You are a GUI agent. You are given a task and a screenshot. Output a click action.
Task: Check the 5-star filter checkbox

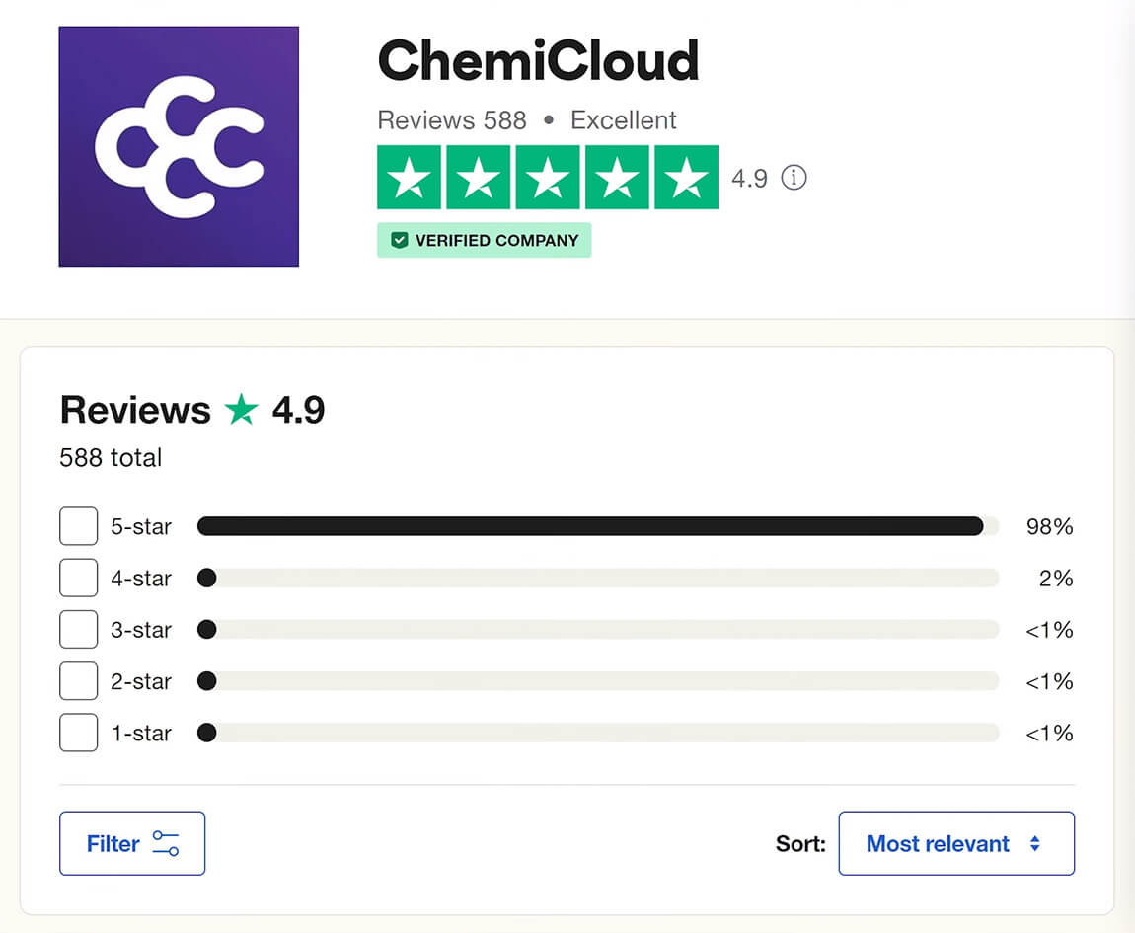click(x=78, y=526)
